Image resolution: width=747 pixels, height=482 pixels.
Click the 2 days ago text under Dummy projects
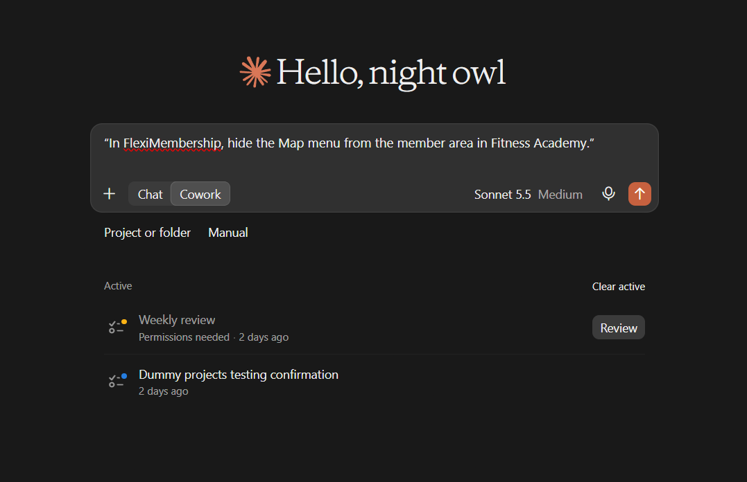point(164,391)
